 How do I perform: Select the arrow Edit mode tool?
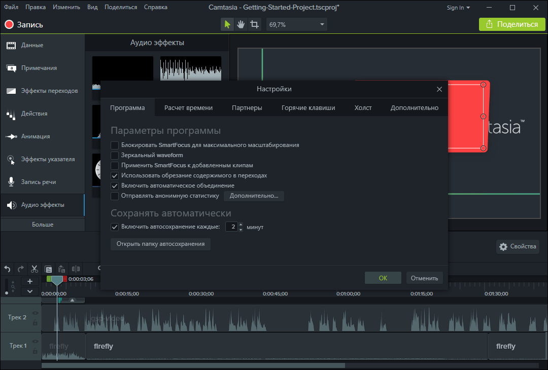(x=227, y=24)
